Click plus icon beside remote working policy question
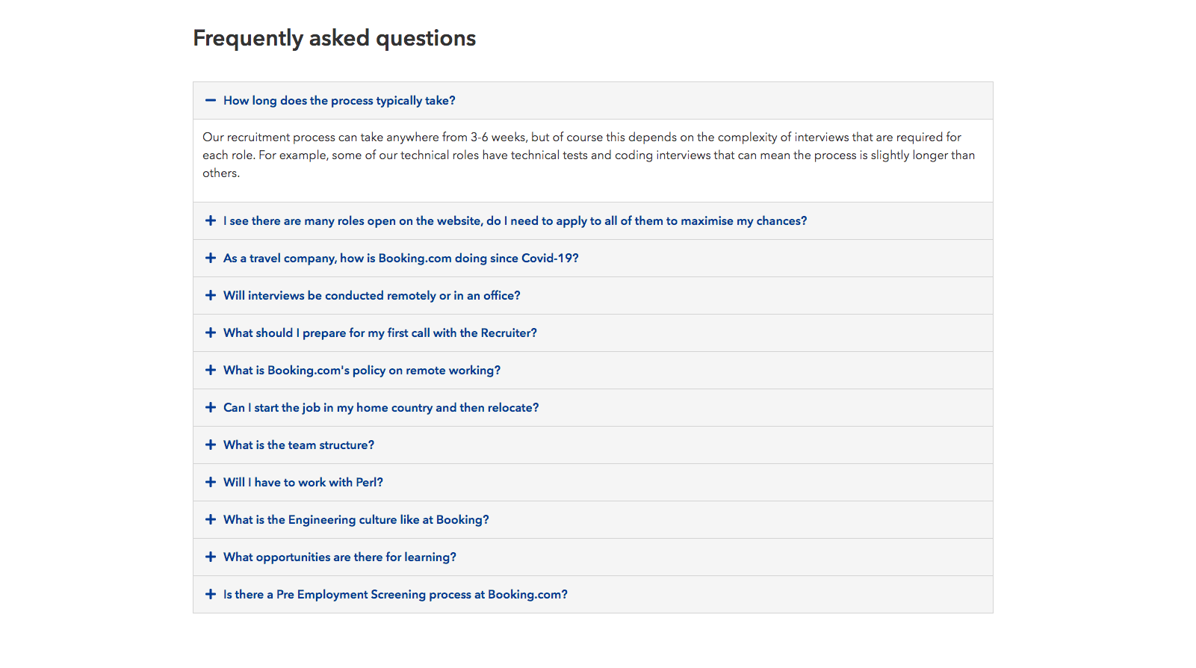1196x668 pixels. (211, 370)
